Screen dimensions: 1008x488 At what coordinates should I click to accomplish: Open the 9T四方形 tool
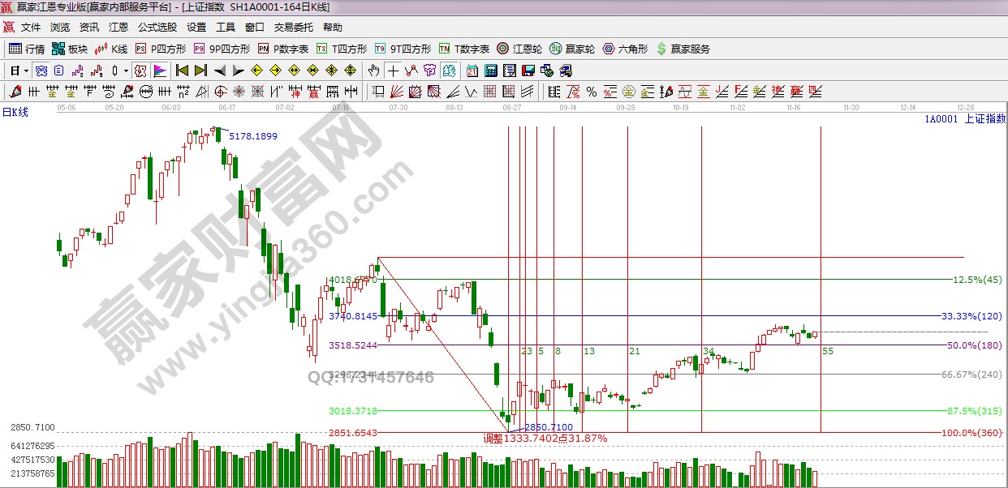point(395,48)
